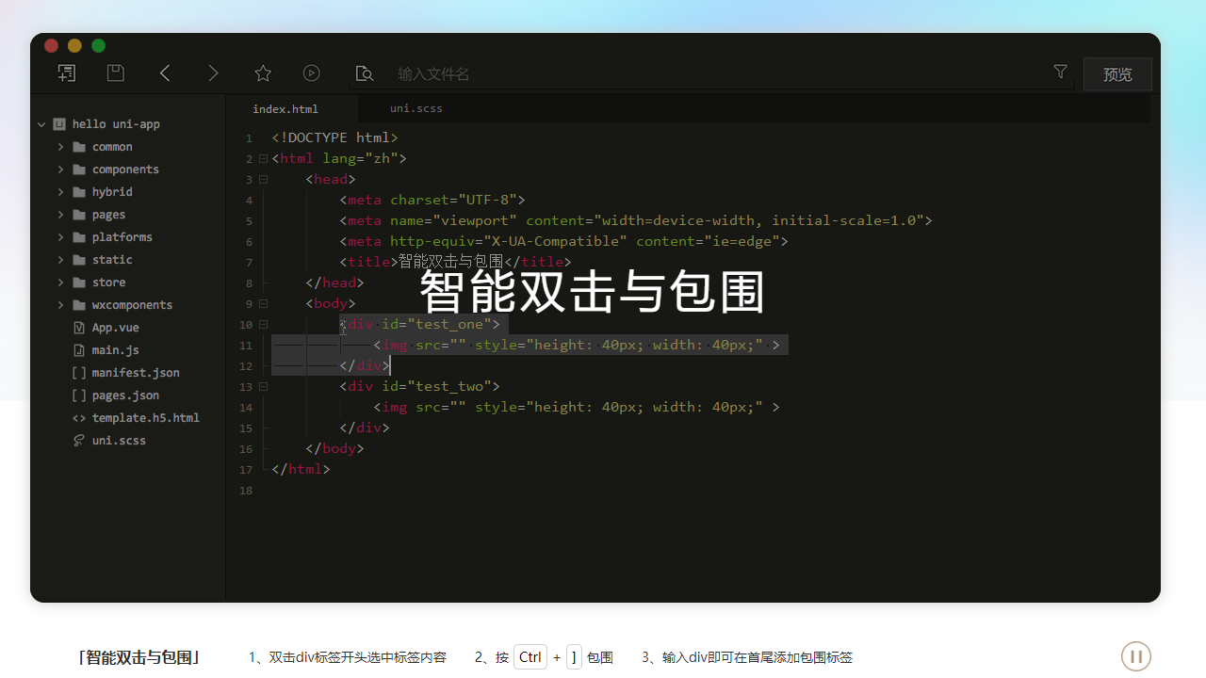Click the file search magnifier icon

[x=364, y=73]
